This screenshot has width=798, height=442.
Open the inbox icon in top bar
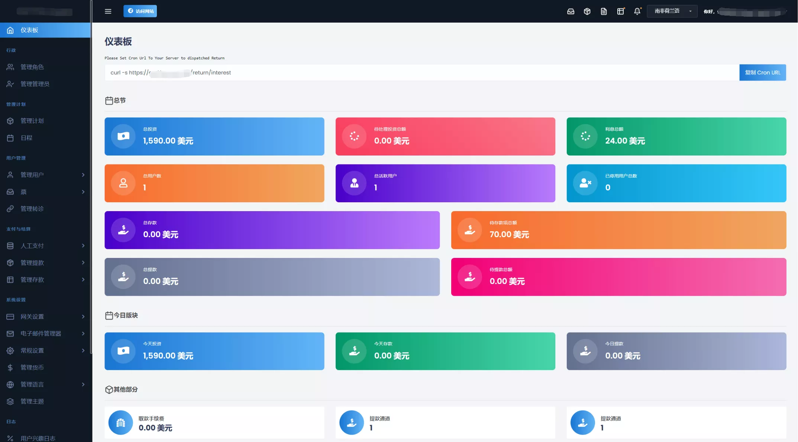(x=571, y=12)
